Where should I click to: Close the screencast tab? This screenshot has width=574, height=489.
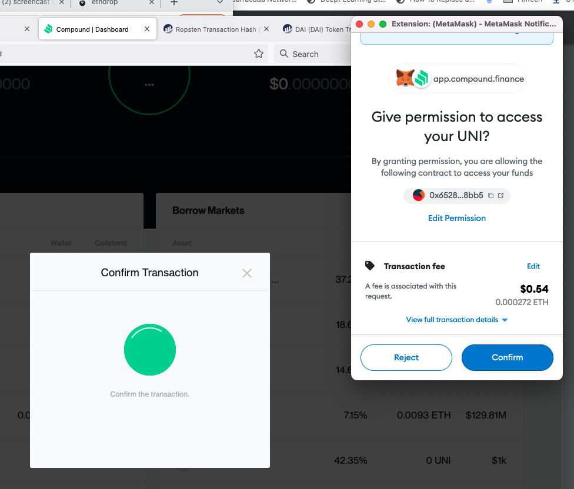coord(62,2)
